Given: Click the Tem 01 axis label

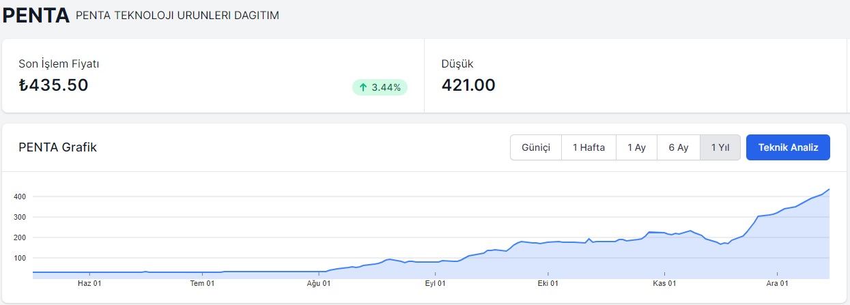Looking at the screenshot, I should coord(202,283).
